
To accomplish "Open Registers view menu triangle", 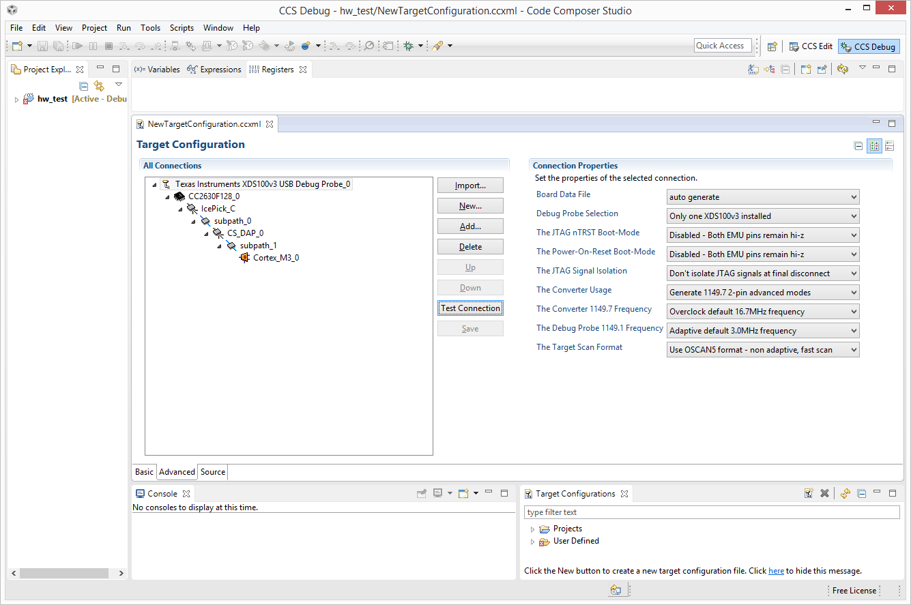I will (862, 68).
